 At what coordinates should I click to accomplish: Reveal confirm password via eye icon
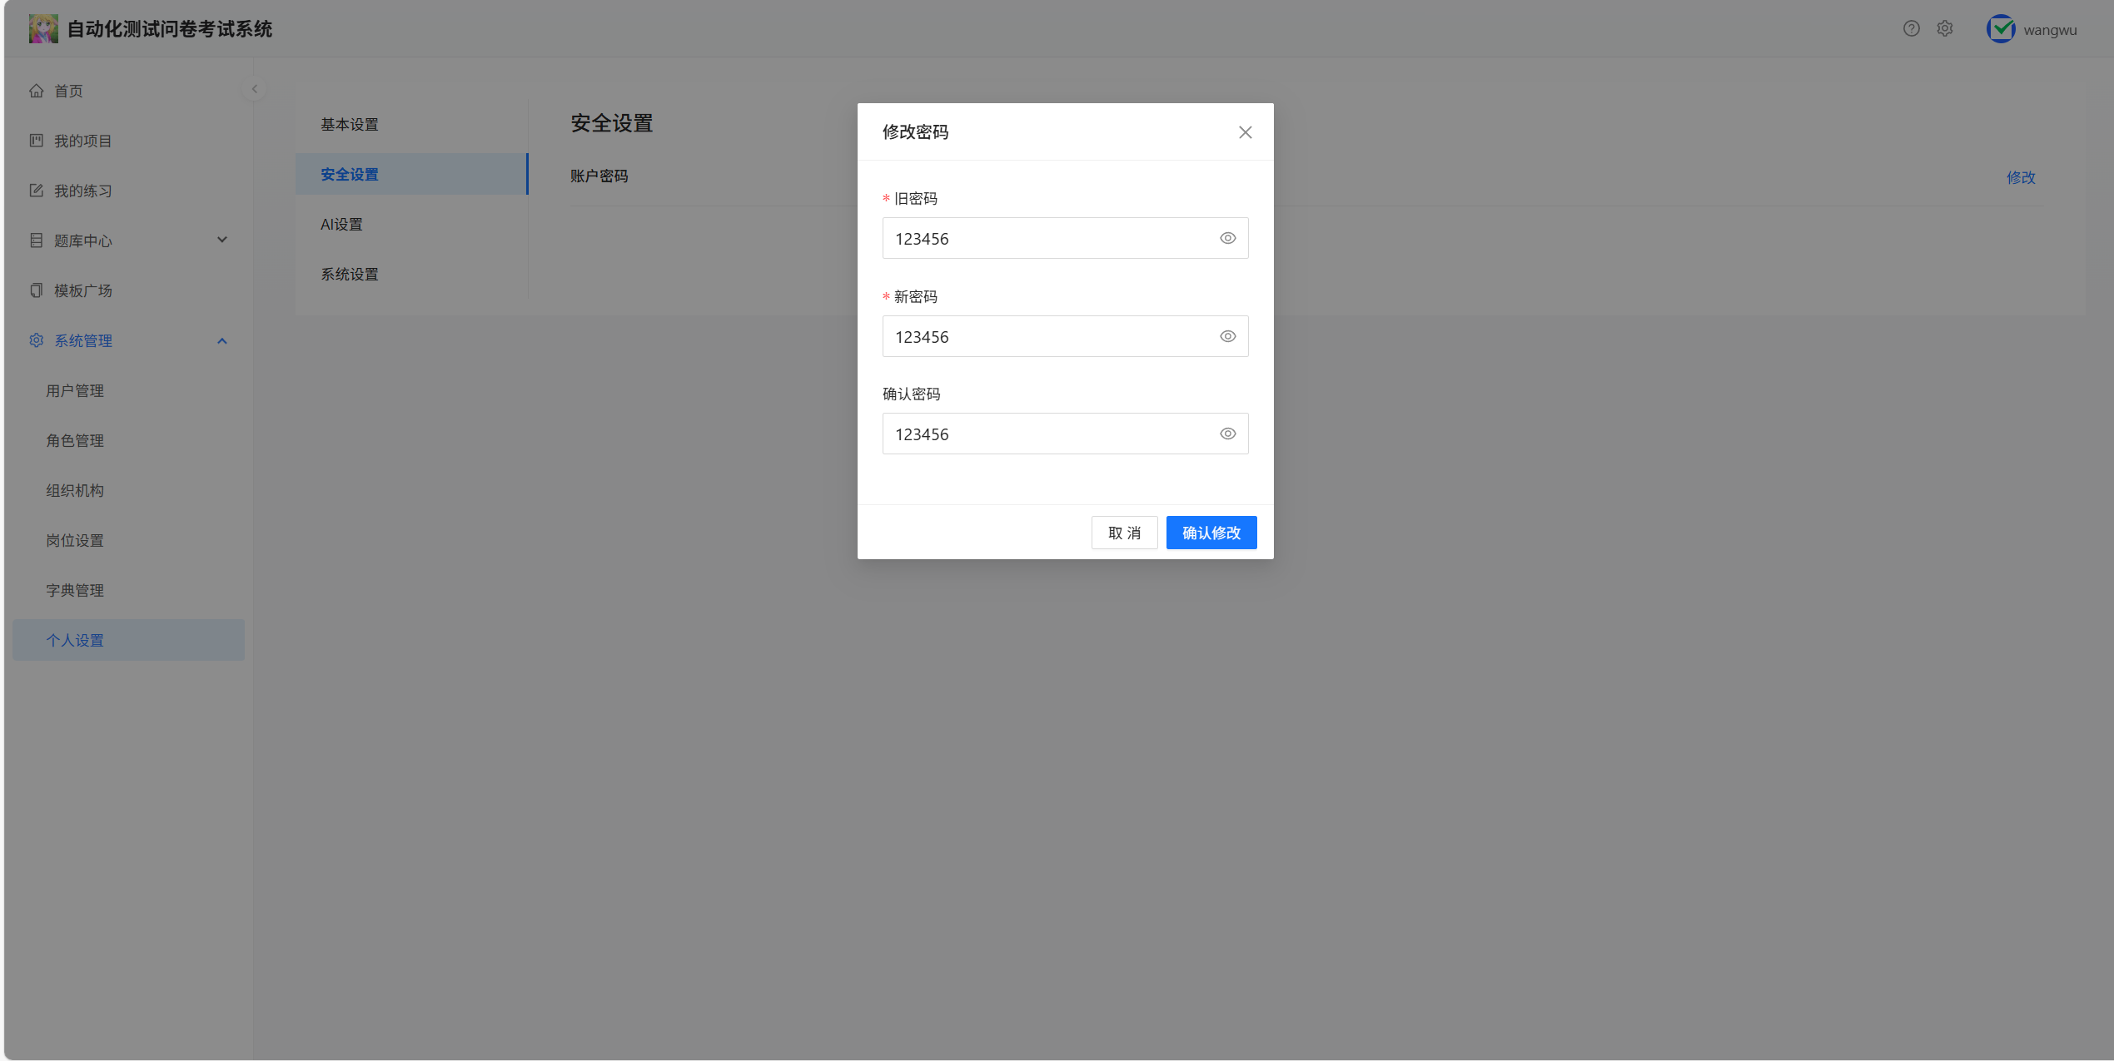[1227, 434]
